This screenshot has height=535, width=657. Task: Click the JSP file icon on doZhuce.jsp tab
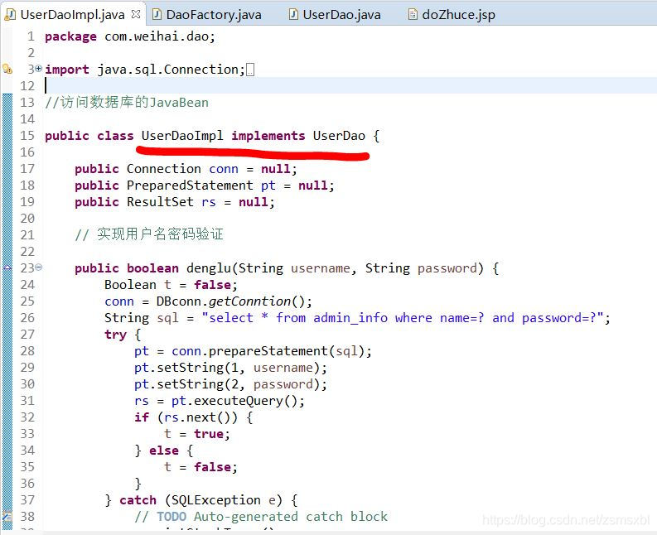413,15
